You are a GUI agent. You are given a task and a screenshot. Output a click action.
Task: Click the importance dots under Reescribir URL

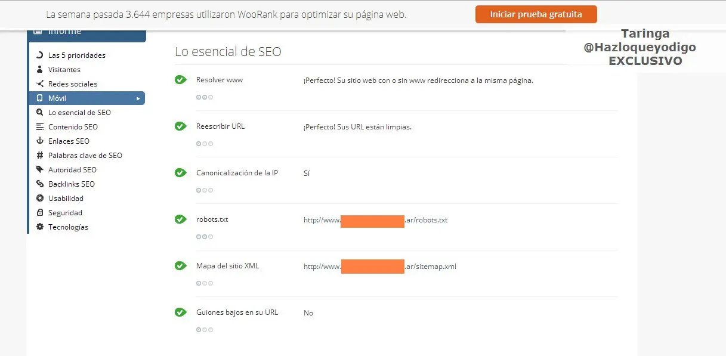pyautogui.click(x=205, y=144)
